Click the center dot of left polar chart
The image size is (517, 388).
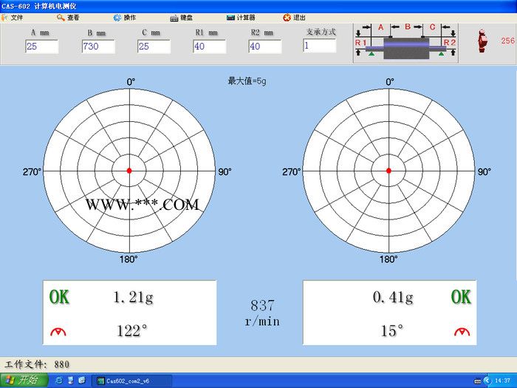tap(129, 171)
